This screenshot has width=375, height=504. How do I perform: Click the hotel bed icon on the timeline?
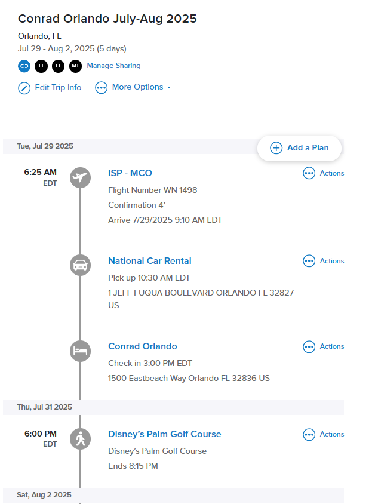point(81,351)
